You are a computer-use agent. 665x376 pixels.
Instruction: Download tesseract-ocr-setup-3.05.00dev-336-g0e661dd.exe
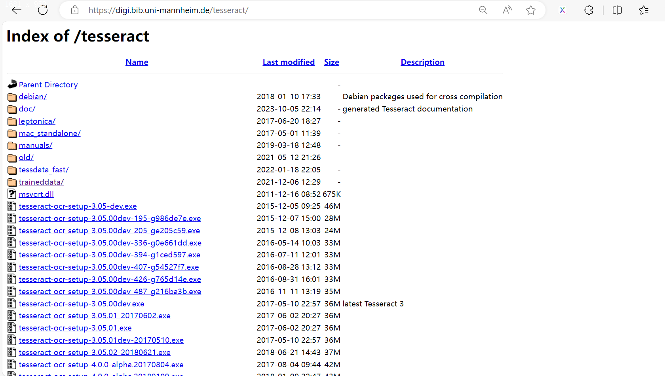[110, 243]
